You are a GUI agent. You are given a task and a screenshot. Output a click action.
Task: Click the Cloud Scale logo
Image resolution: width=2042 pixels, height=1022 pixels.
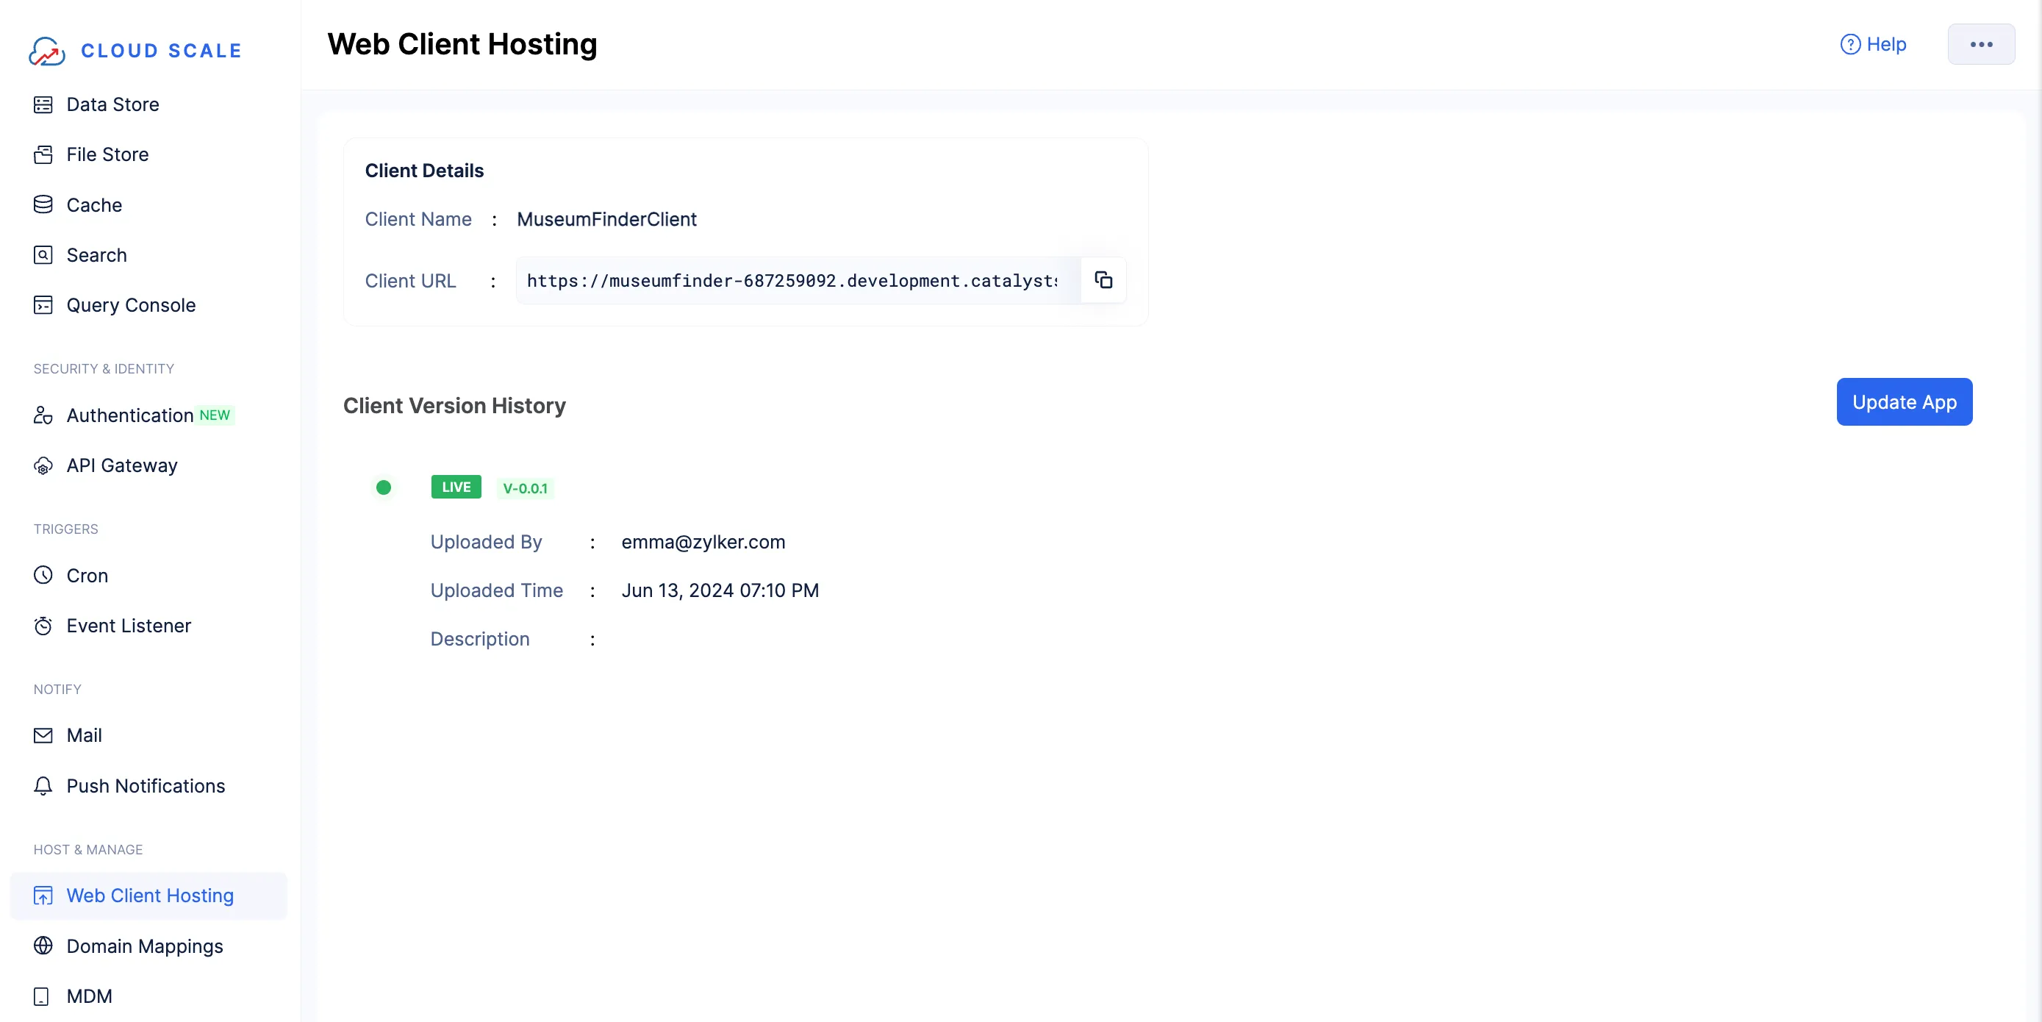[48, 51]
